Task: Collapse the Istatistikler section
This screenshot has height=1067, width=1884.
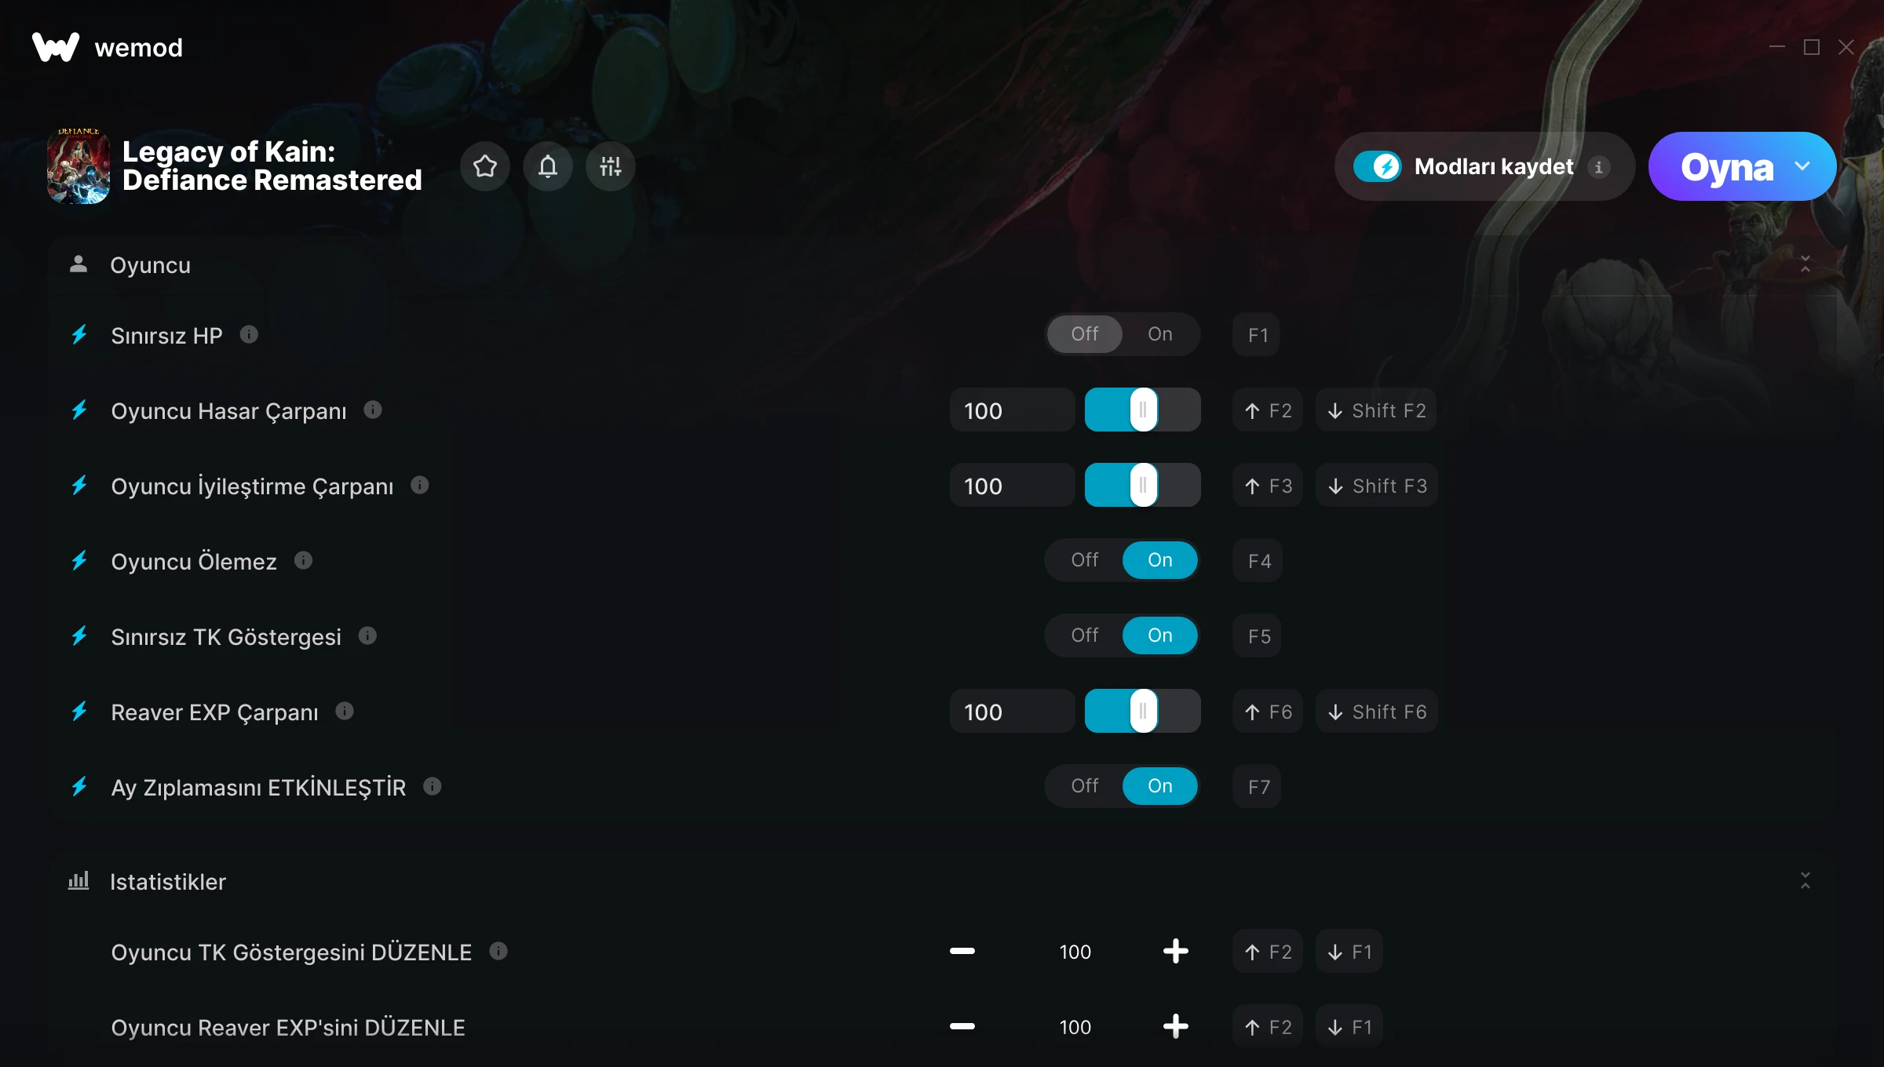Action: (x=1805, y=880)
